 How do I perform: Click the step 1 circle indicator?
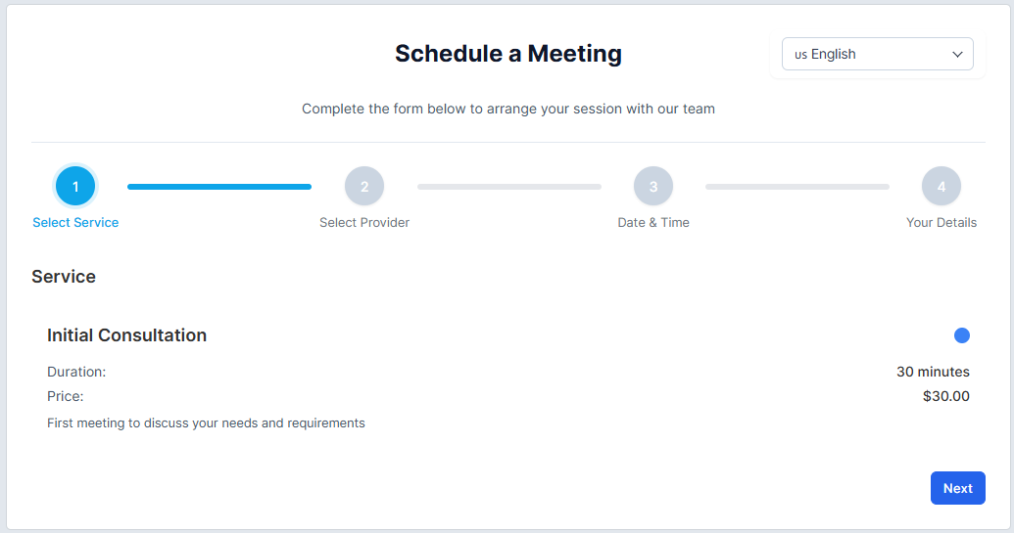click(x=75, y=186)
